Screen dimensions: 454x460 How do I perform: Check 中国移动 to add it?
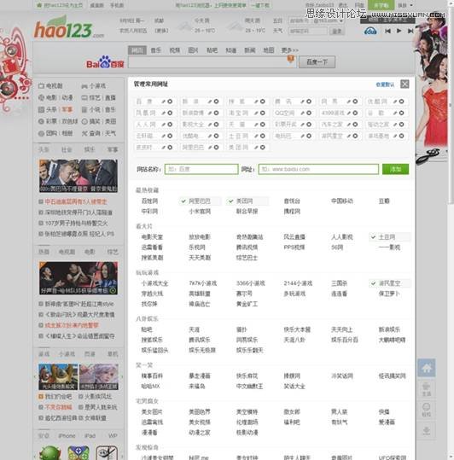coord(342,201)
